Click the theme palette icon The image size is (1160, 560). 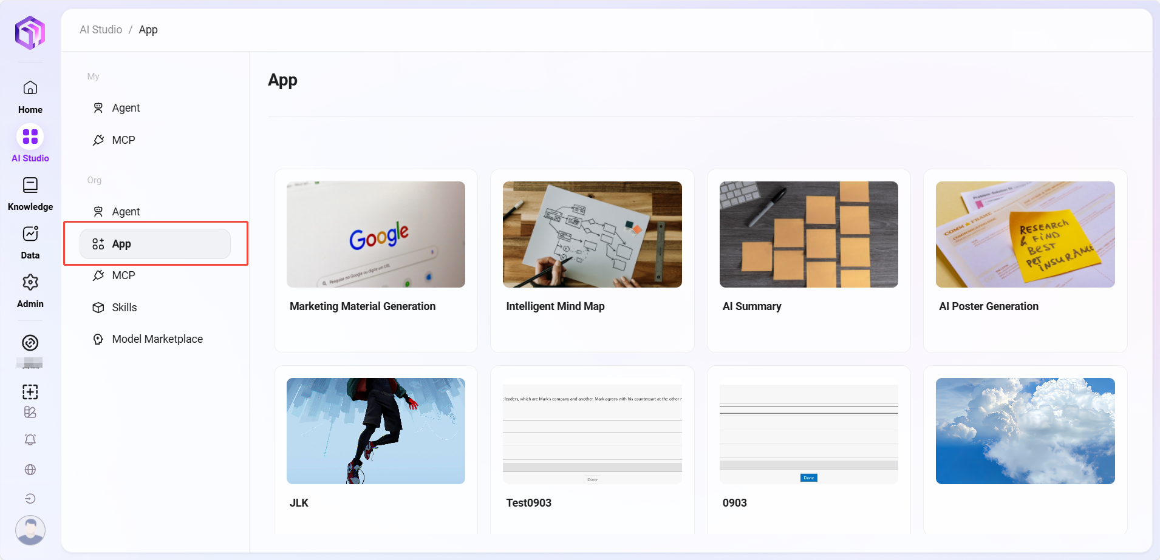tap(30, 413)
